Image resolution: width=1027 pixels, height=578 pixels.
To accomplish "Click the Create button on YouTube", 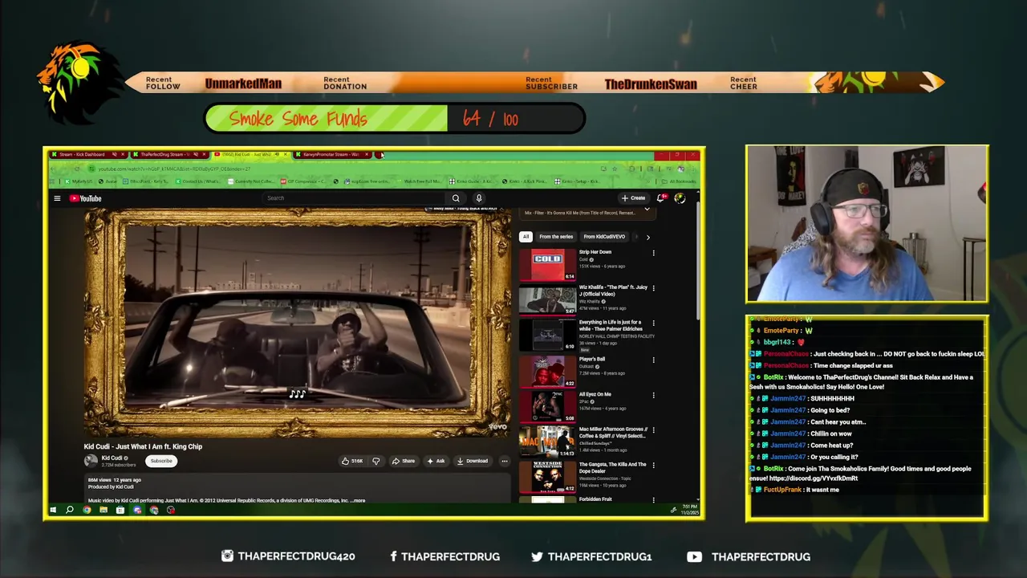I will point(633,198).
